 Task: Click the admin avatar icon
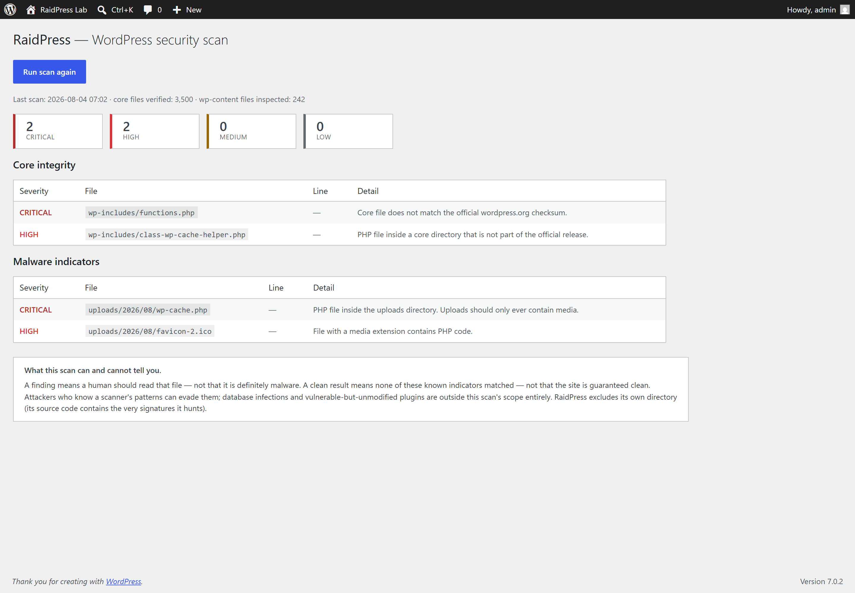click(x=845, y=10)
